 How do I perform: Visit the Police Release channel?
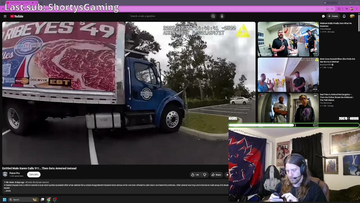[x=325, y=29]
